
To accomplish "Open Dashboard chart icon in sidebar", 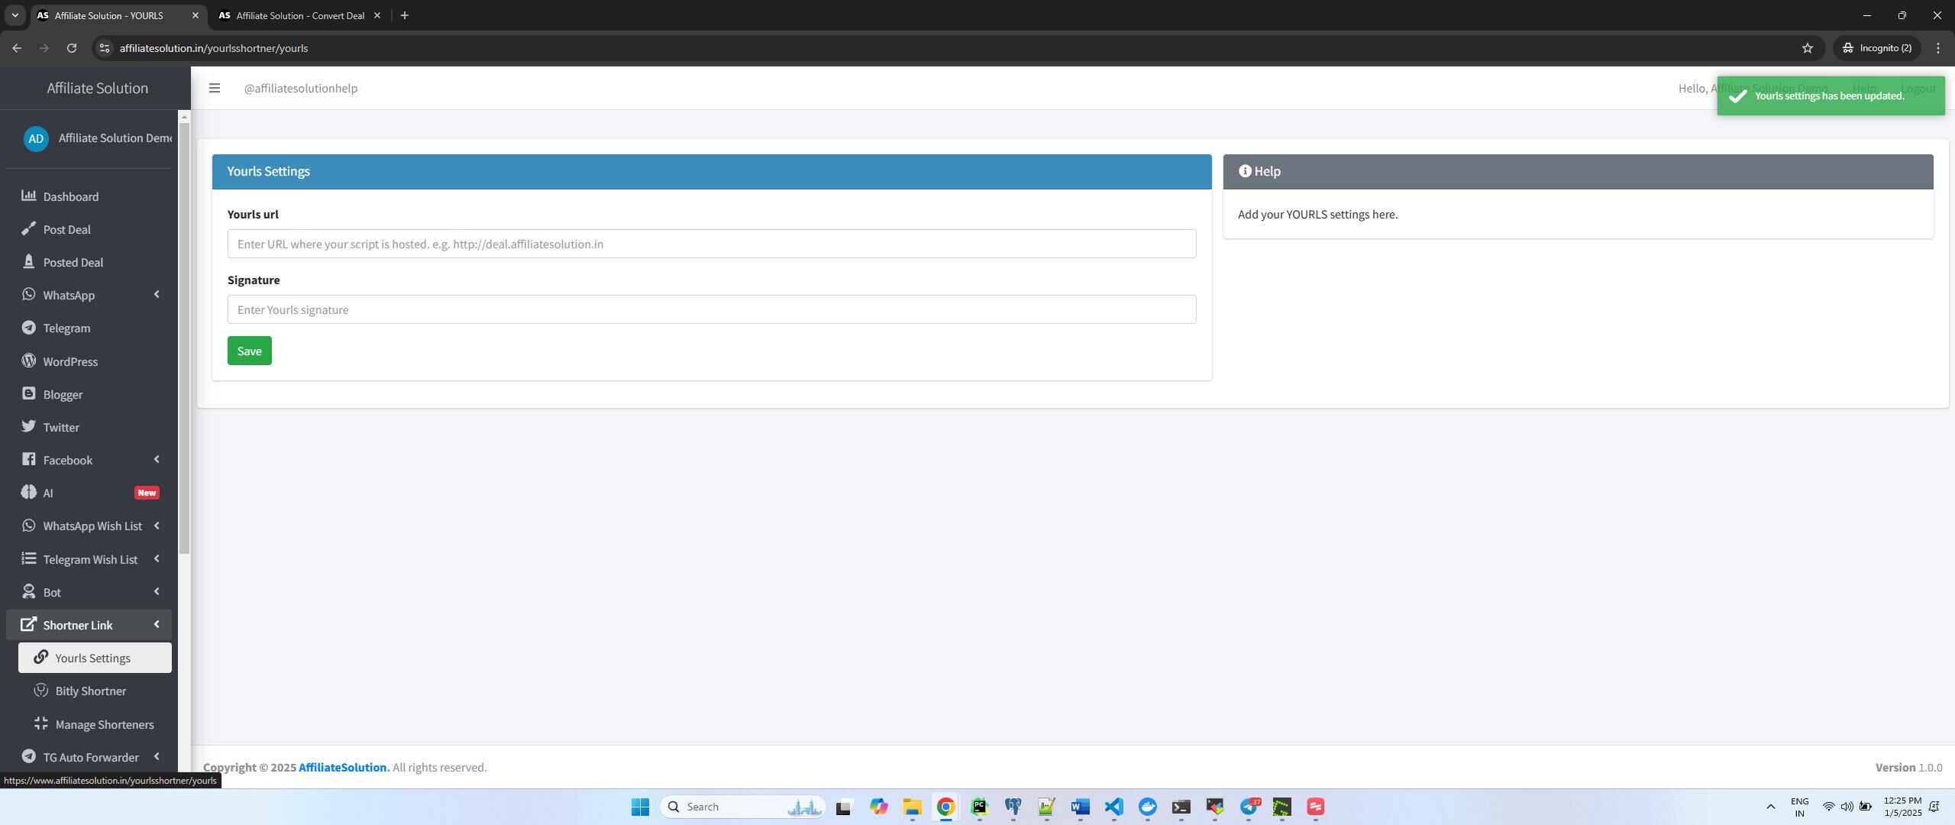I will point(28,196).
